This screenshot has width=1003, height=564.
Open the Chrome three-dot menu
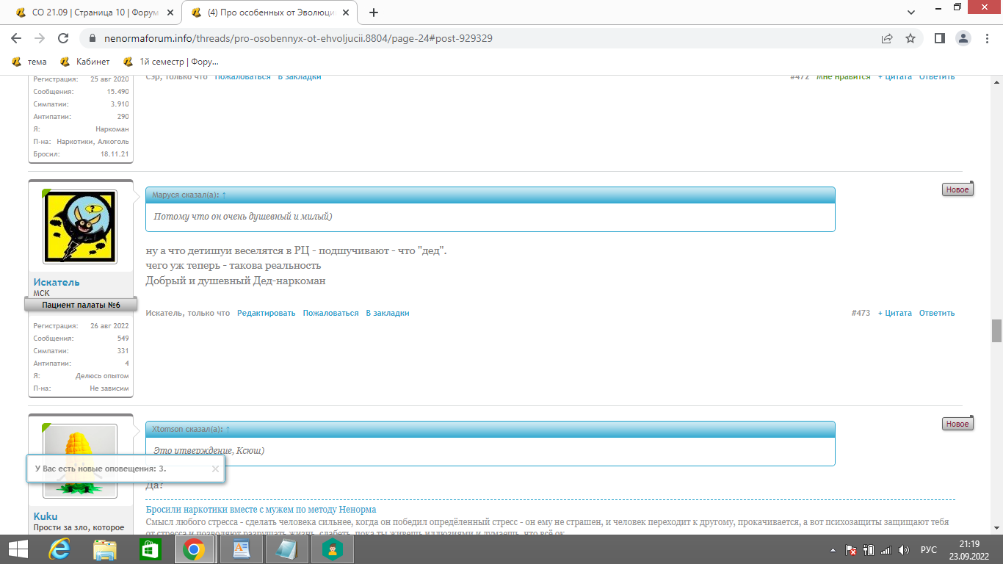pyautogui.click(x=986, y=38)
